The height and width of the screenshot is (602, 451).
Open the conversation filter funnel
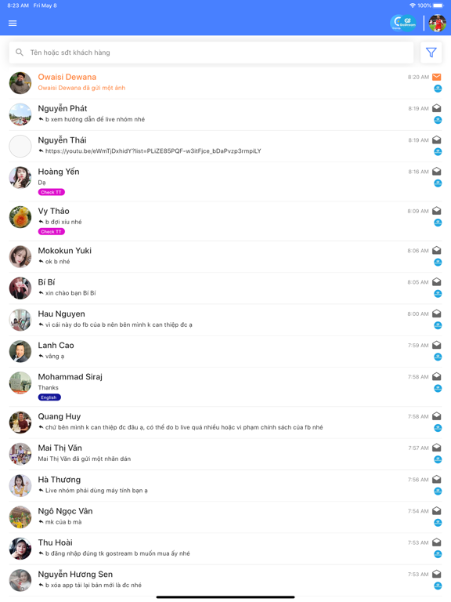coord(431,53)
